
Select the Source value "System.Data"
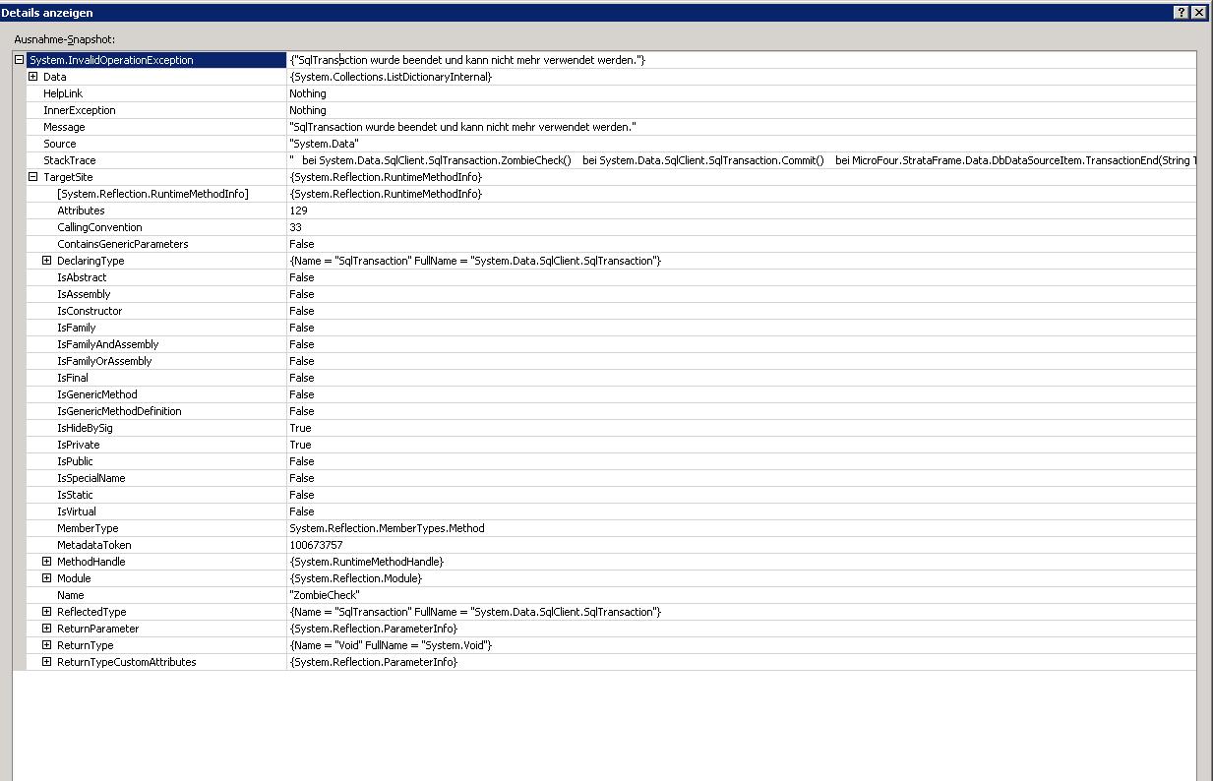pos(324,144)
